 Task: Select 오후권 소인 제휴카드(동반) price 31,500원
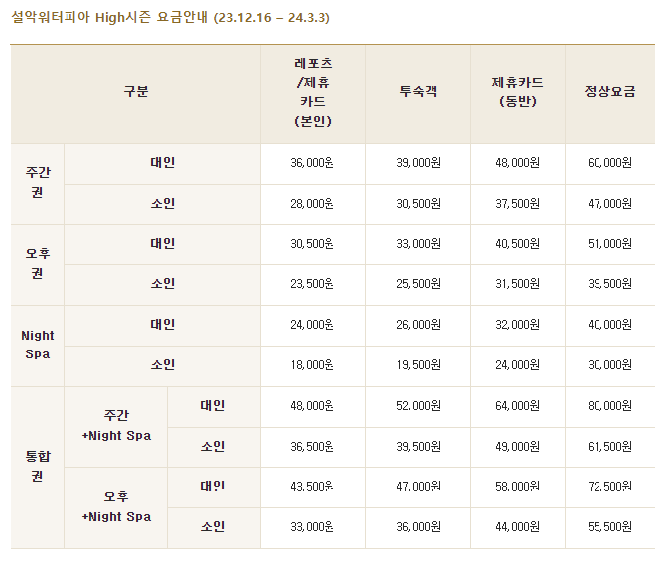(518, 283)
